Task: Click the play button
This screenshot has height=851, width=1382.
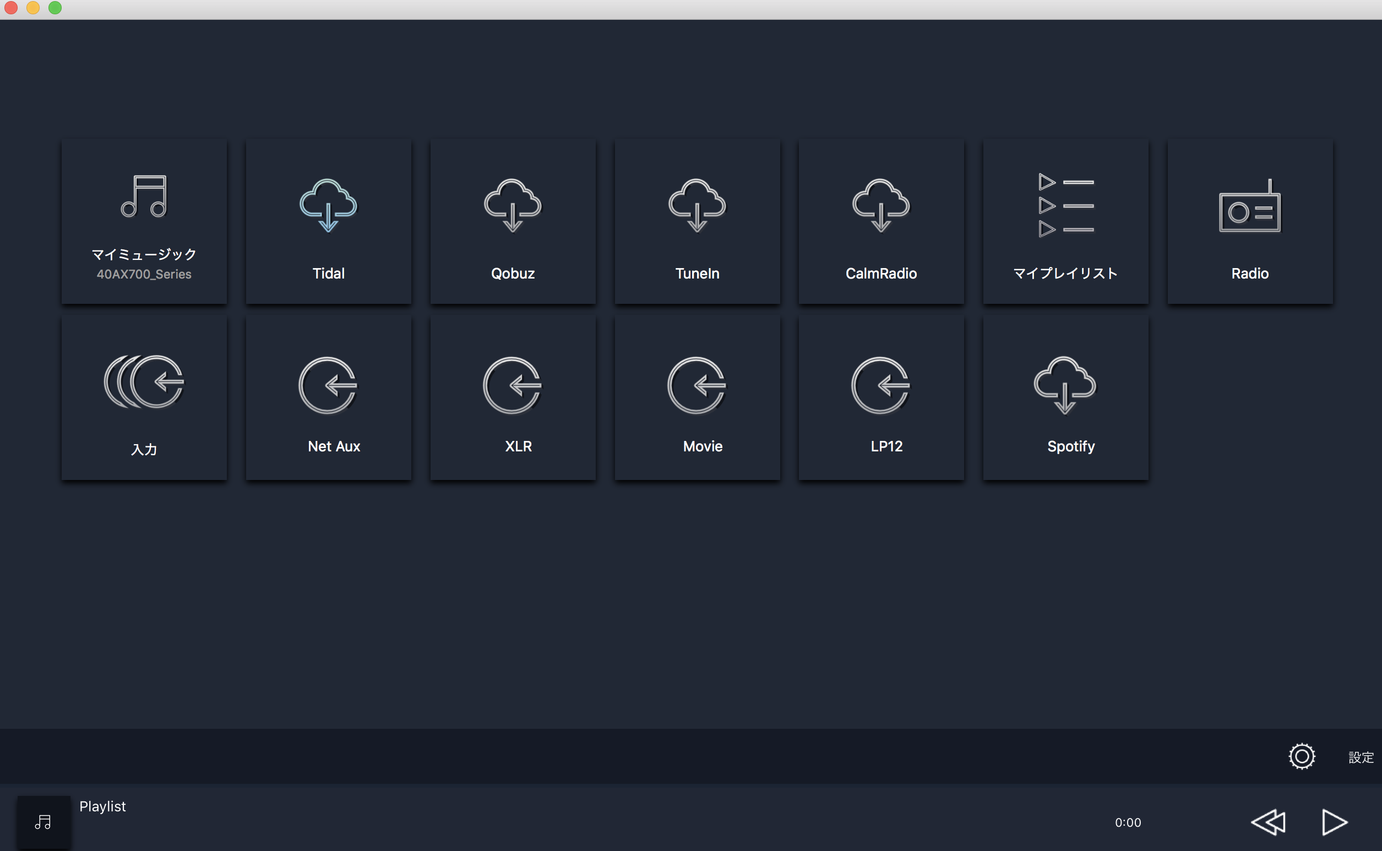Action: 1334,822
